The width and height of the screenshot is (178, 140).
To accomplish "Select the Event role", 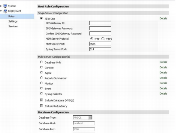I will point(41,88).
